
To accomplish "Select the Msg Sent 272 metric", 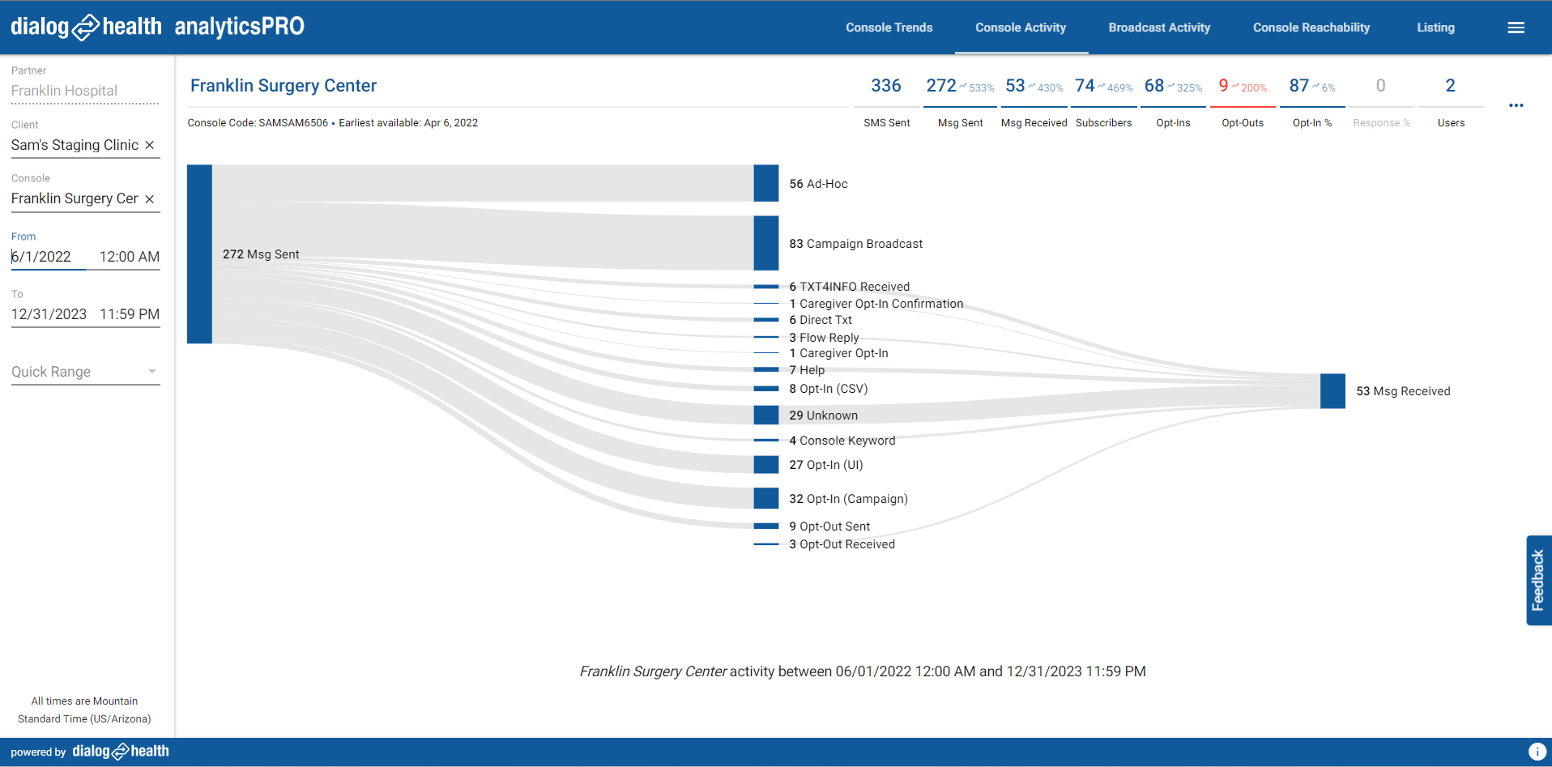I will coord(960,102).
